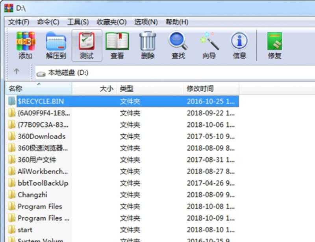Select the start folder name
This screenshot has width=315, height=242.
pos(25,229)
